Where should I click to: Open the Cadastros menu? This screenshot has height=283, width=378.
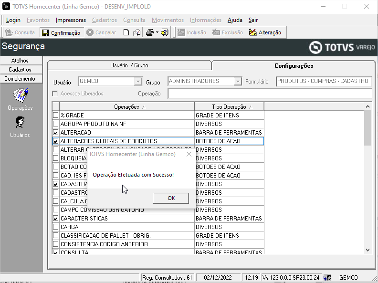(x=105, y=20)
